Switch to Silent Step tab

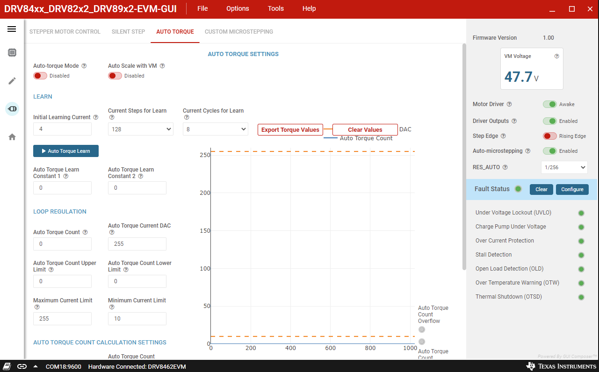(128, 32)
